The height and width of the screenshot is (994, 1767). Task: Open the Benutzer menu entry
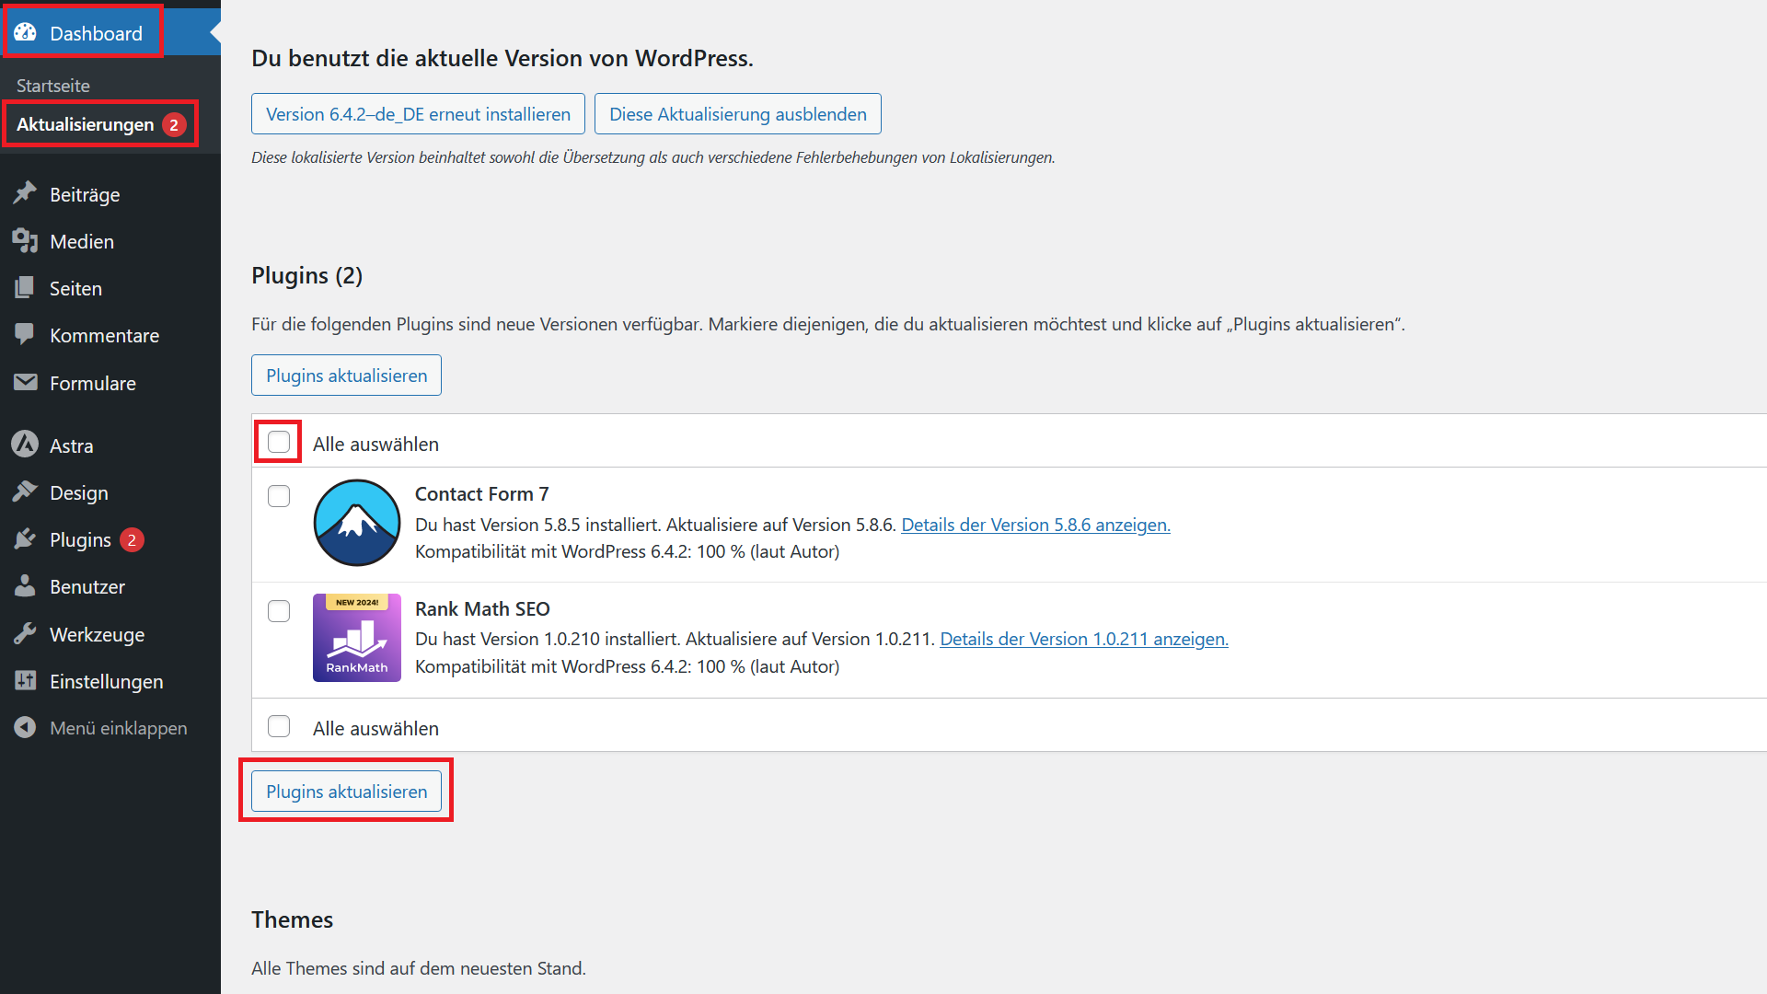(110, 586)
